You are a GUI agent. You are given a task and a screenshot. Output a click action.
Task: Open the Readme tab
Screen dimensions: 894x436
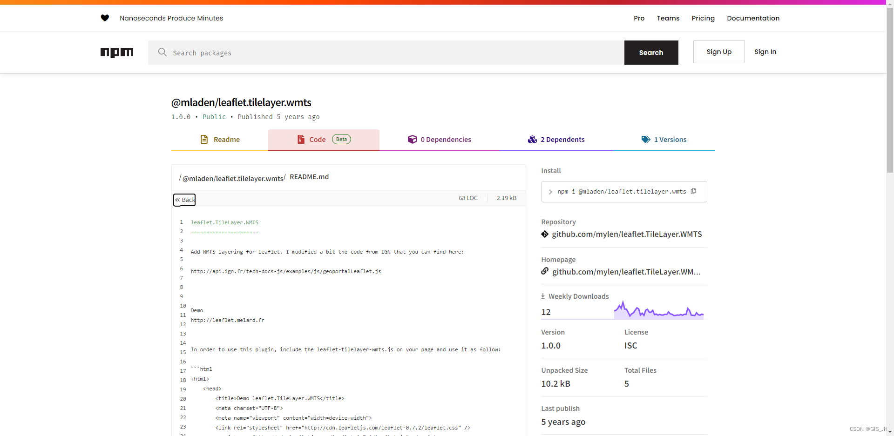[220, 140]
